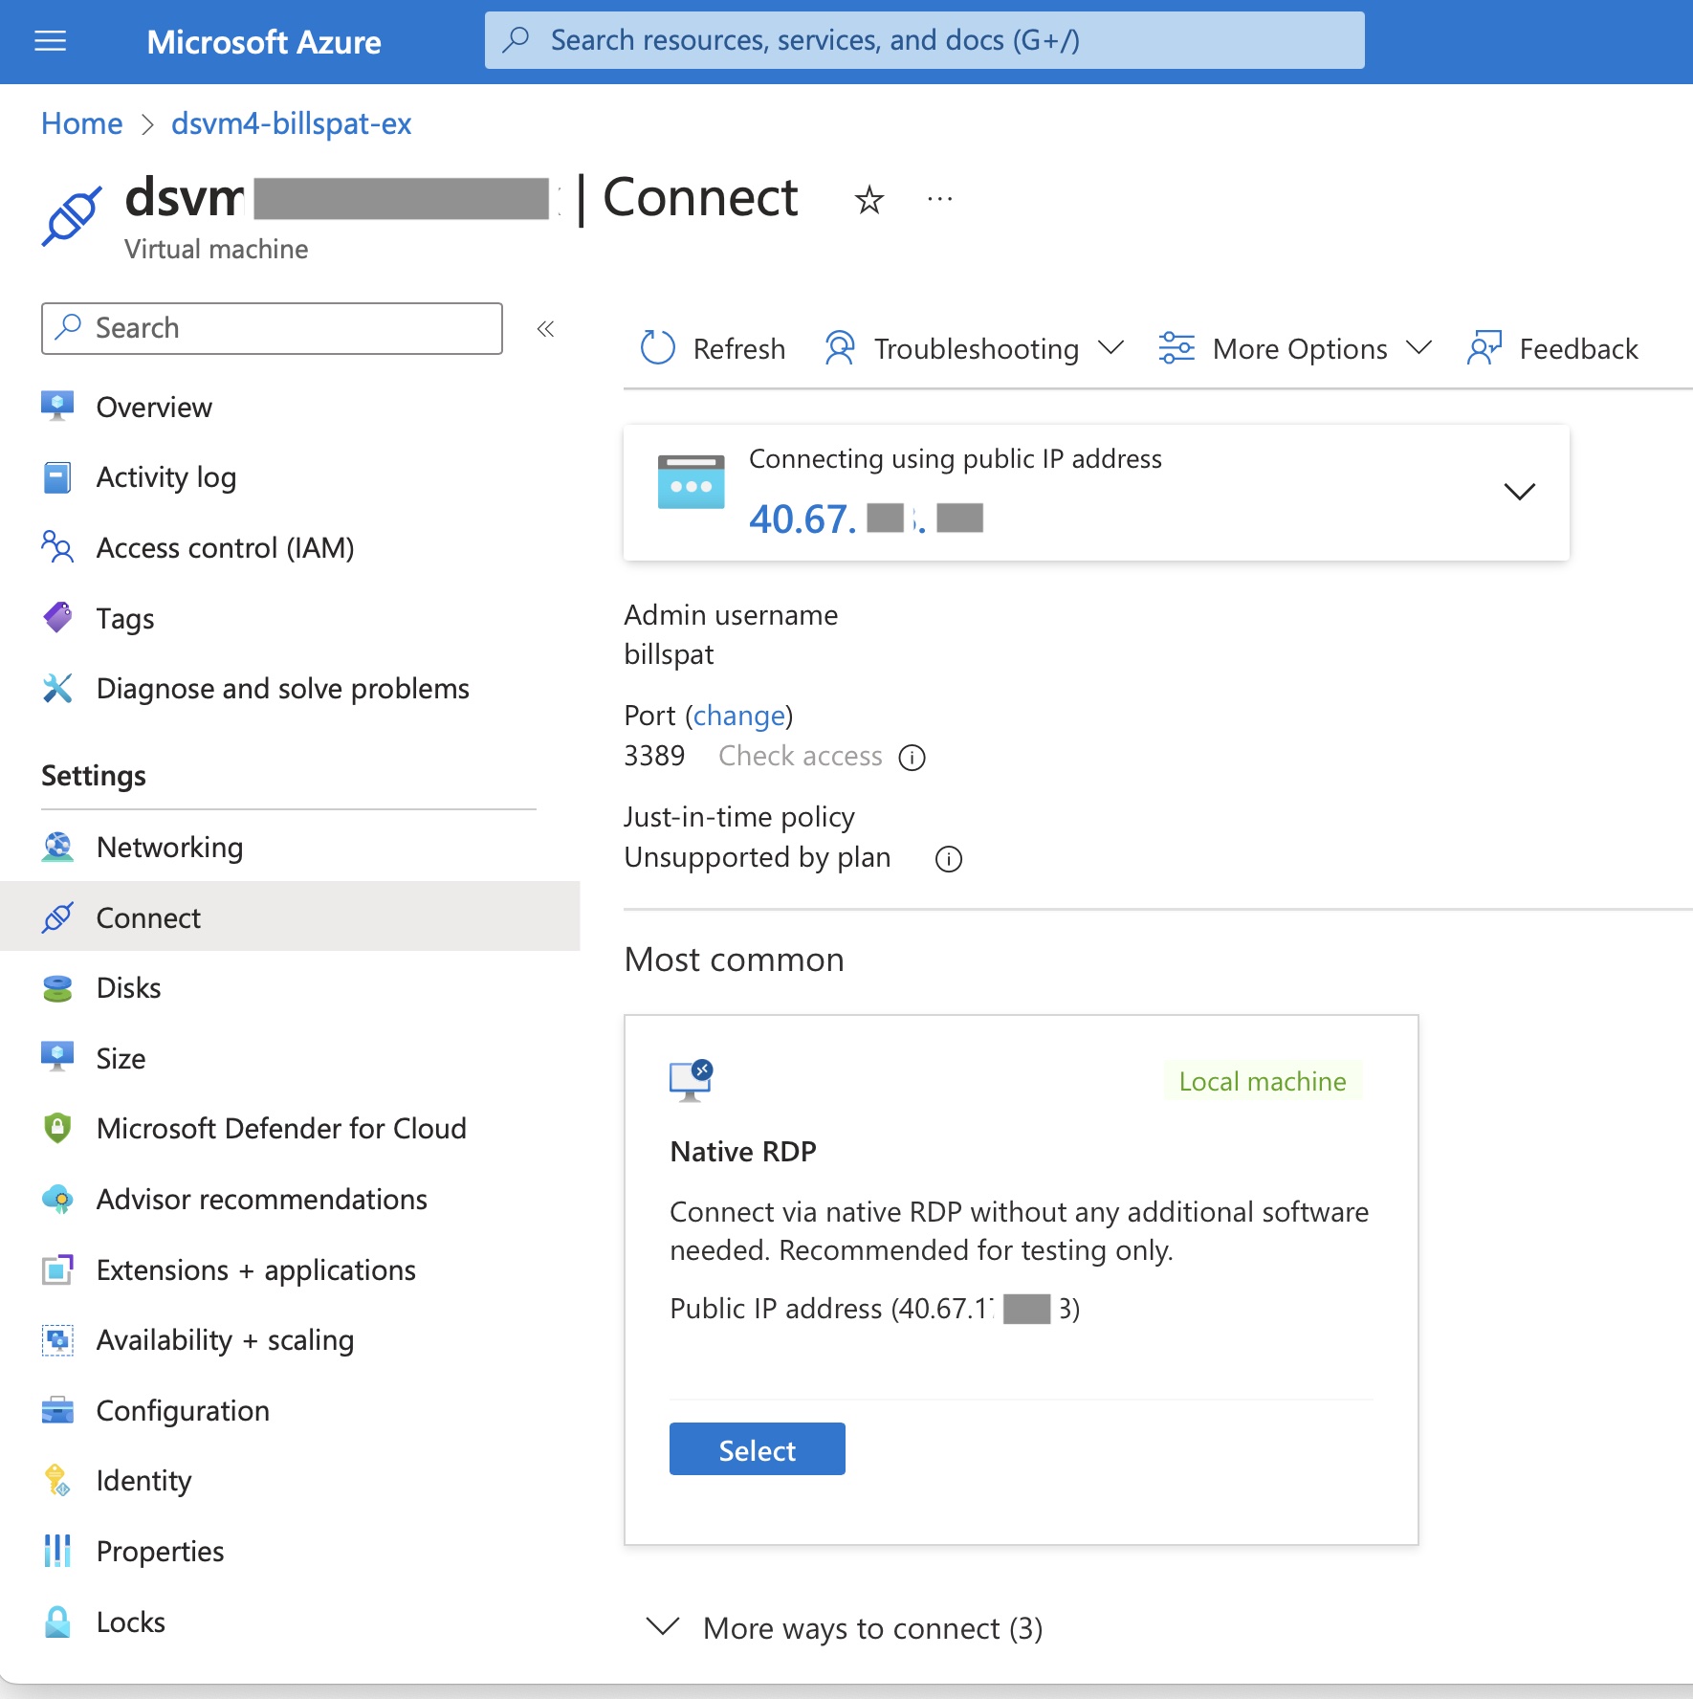Click the Access control people icon

pyautogui.click(x=57, y=546)
